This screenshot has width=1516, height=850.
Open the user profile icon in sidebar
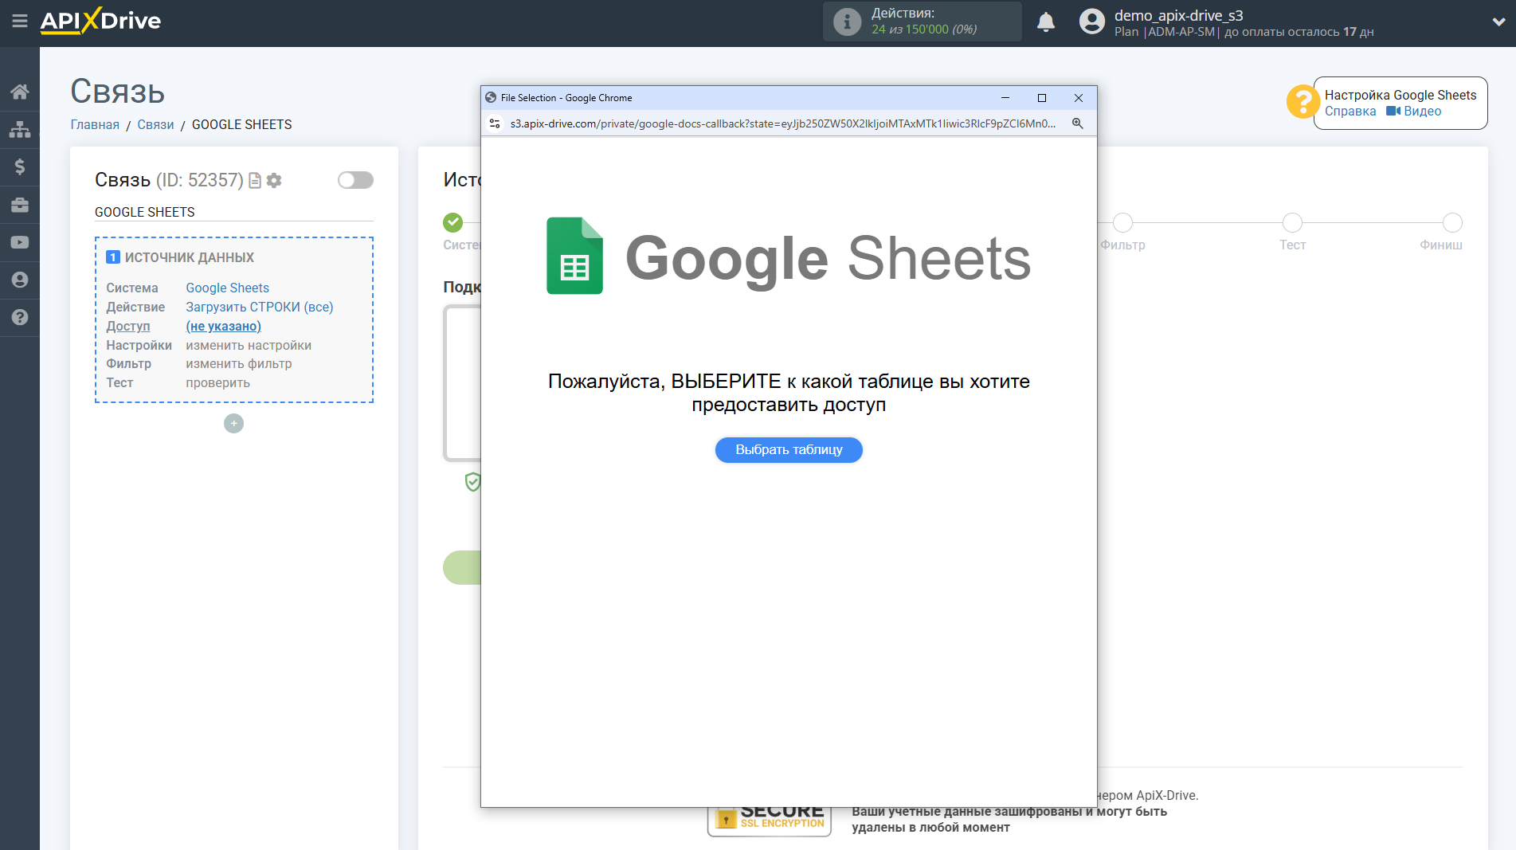(20, 280)
